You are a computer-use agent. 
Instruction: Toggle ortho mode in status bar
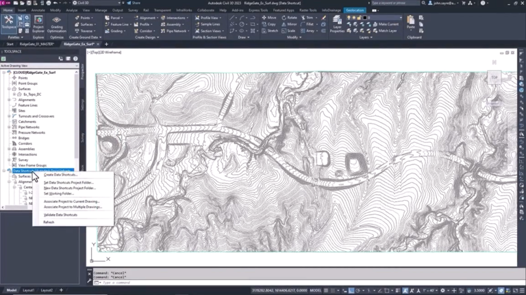pyautogui.click(x=351, y=290)
